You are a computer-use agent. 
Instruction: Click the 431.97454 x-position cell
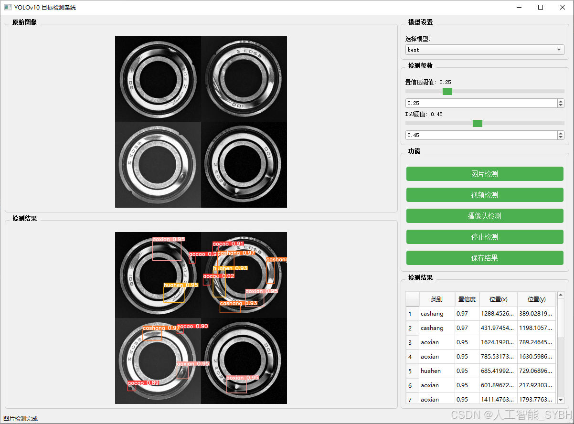click(x=498, y=328)
